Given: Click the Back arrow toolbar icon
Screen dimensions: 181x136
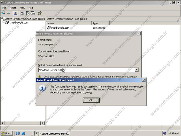Looking at the screenshot, I should coord(3,13).
